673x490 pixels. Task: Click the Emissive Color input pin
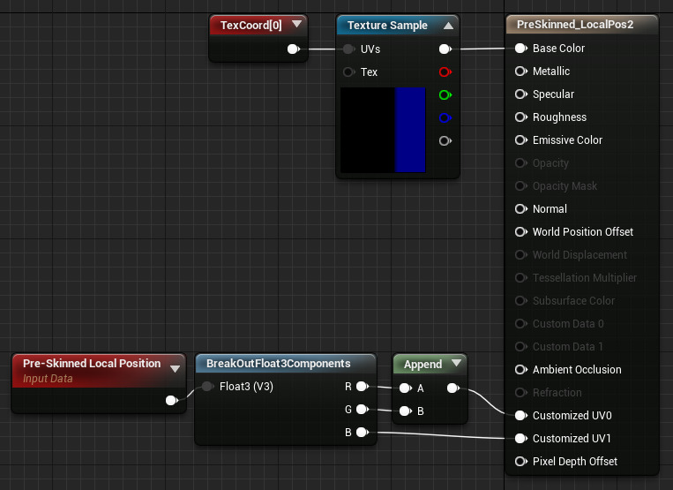pyautogui.click(x=520, y=140)
